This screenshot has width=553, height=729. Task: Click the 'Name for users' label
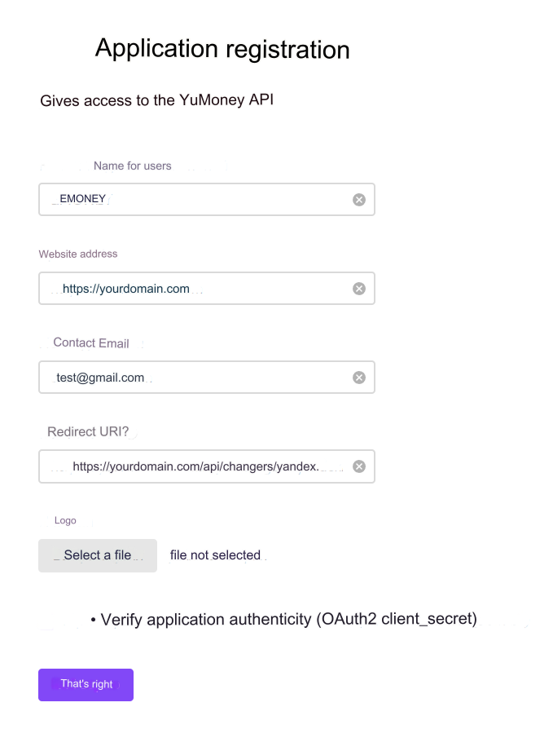(132, 166)
